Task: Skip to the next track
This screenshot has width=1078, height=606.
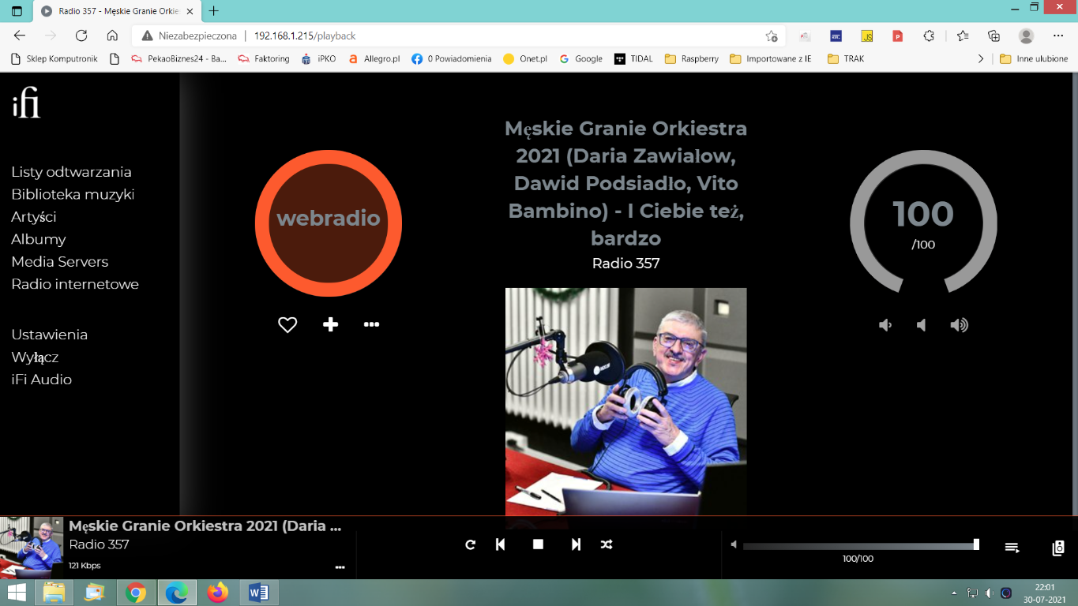Action: pyautogui.click(x=576, y=544)
